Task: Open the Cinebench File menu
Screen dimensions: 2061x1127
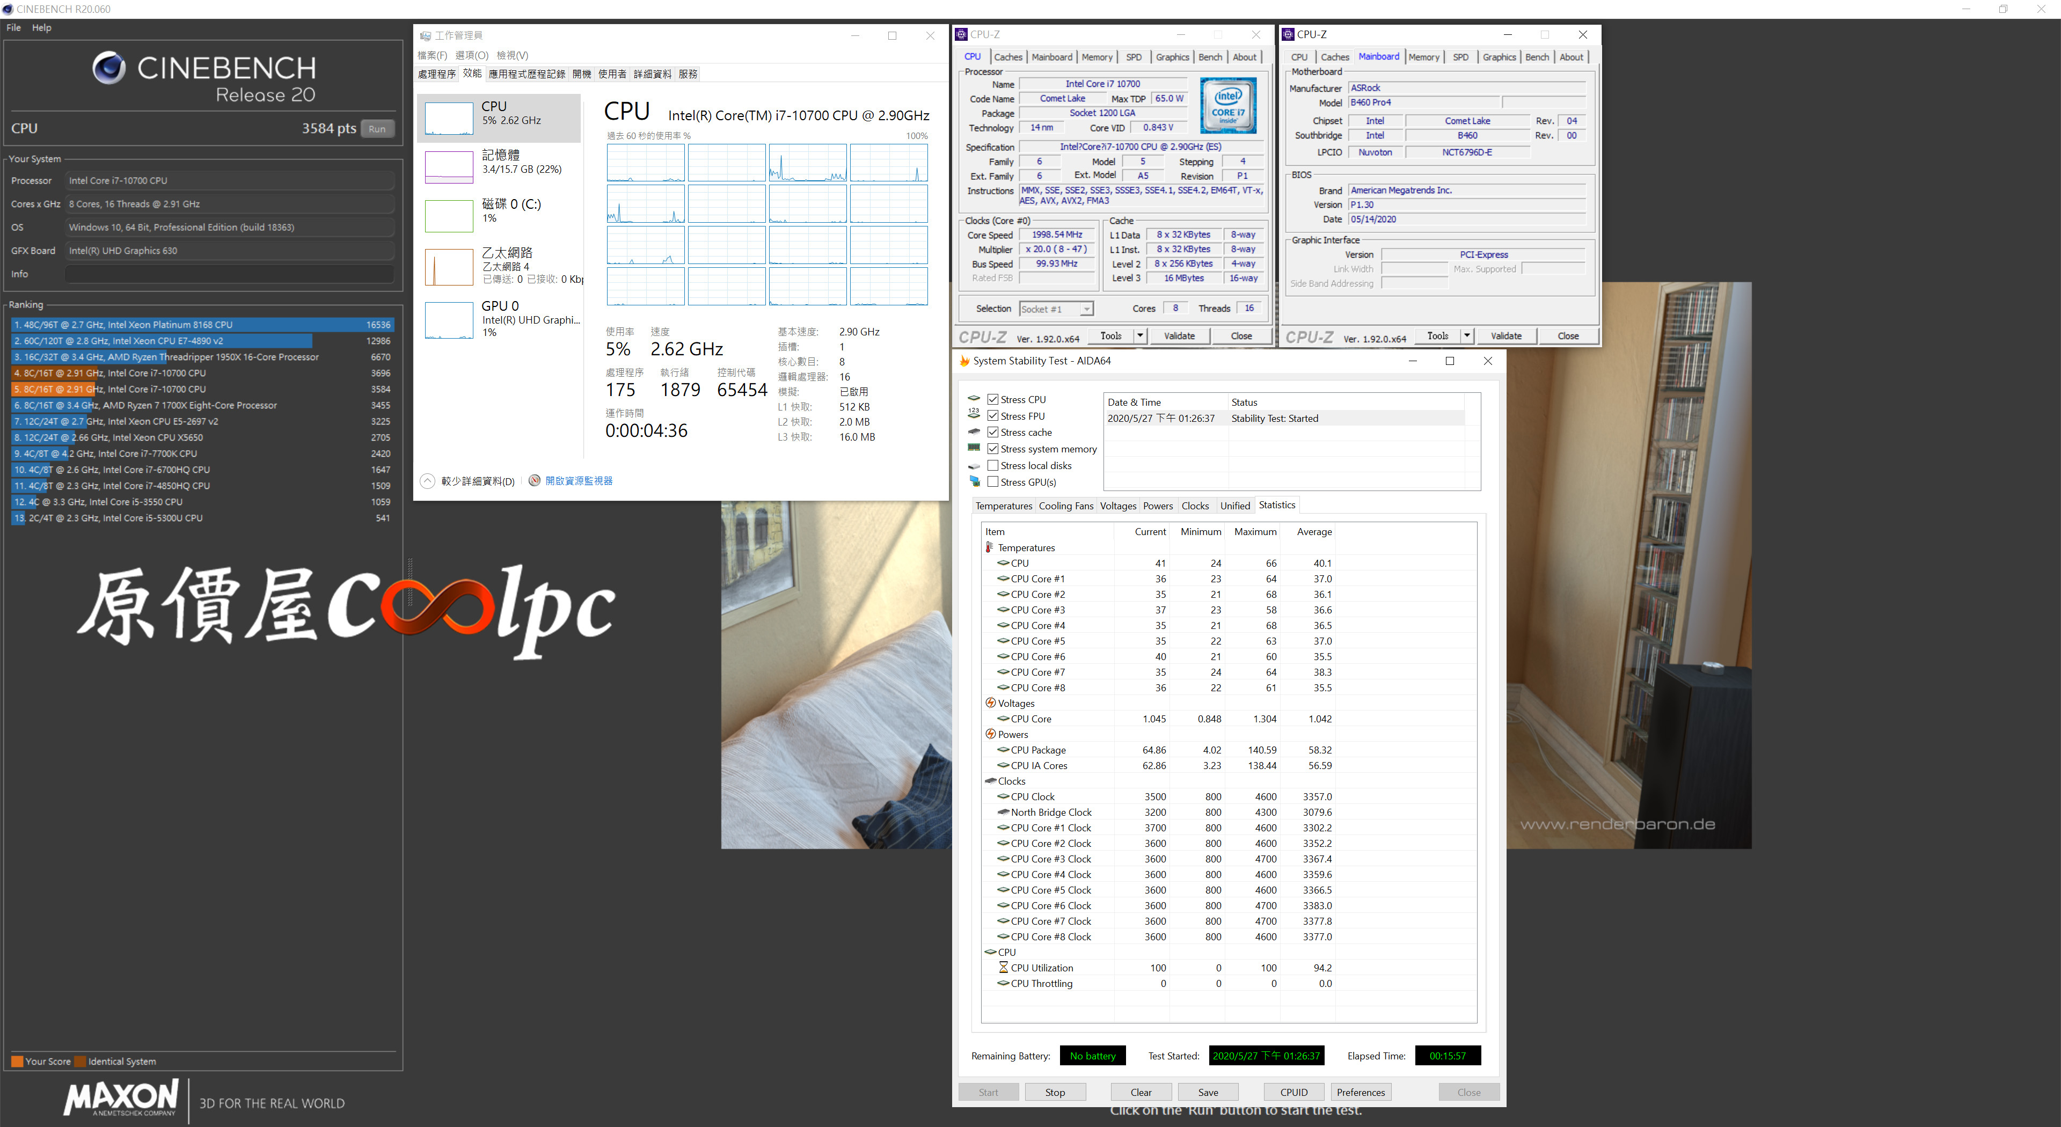Action: click(x=13, y=27)
